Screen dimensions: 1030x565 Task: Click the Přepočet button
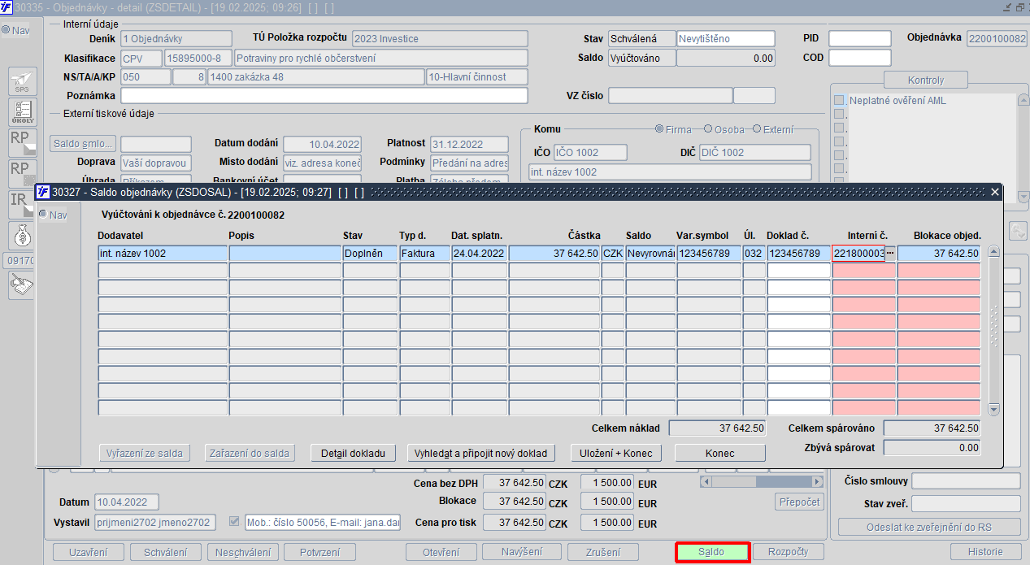pos(799,502)
